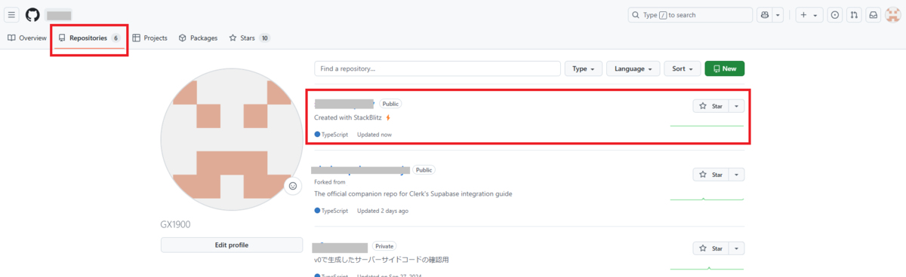Click the 'Updated 2 days ago' text
Screen dimensions: 906x277
point(383,211)
